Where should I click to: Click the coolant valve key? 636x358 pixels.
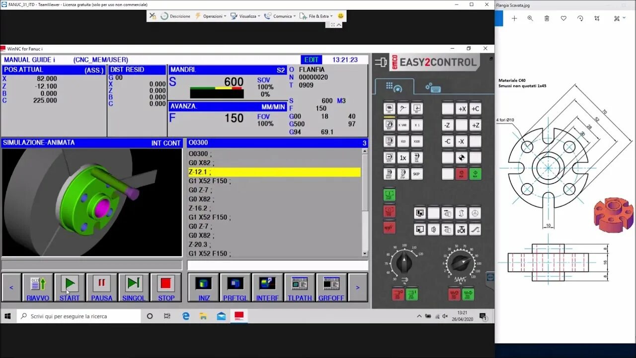461,229
